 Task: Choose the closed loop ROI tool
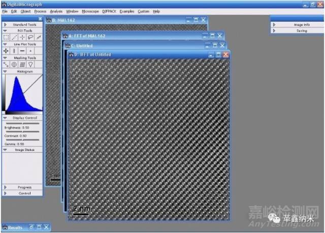point(30,37)
